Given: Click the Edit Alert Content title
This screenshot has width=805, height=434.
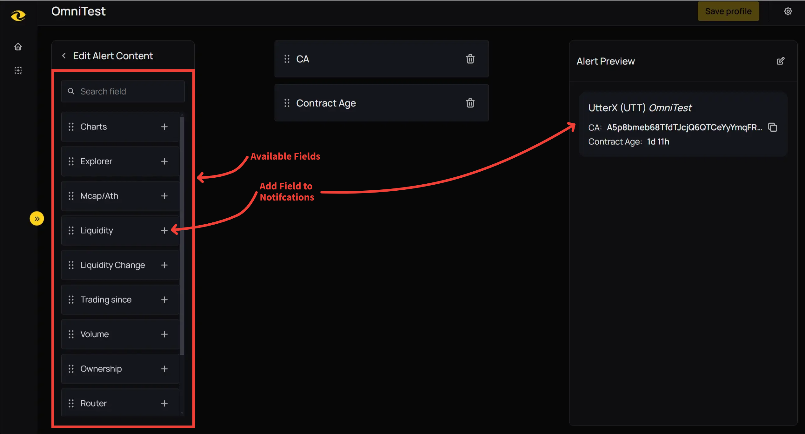Looking at the screenshot, I should click(113, 56).
